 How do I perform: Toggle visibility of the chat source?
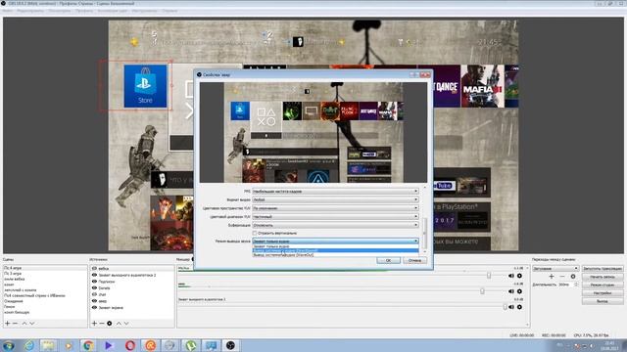coord(94,294)
